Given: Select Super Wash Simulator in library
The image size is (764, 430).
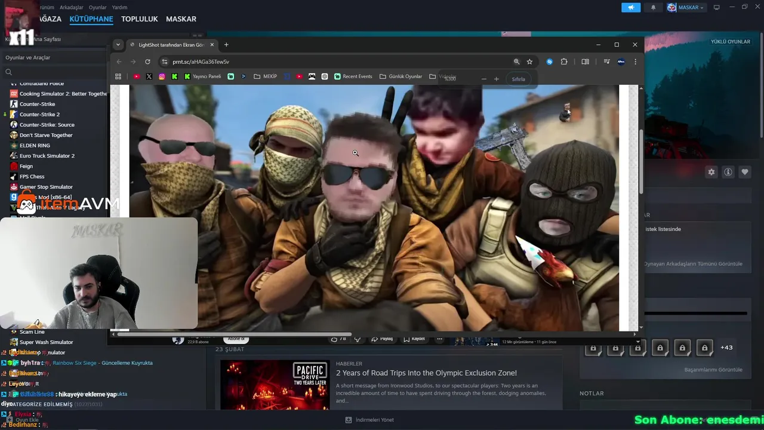Looking at the screenshot, I should 46,342.
